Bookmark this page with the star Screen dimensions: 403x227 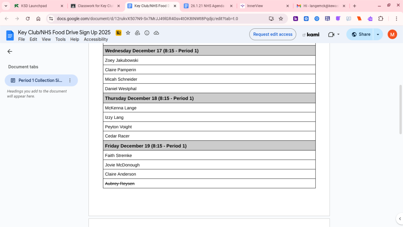[x=281, y=19]
